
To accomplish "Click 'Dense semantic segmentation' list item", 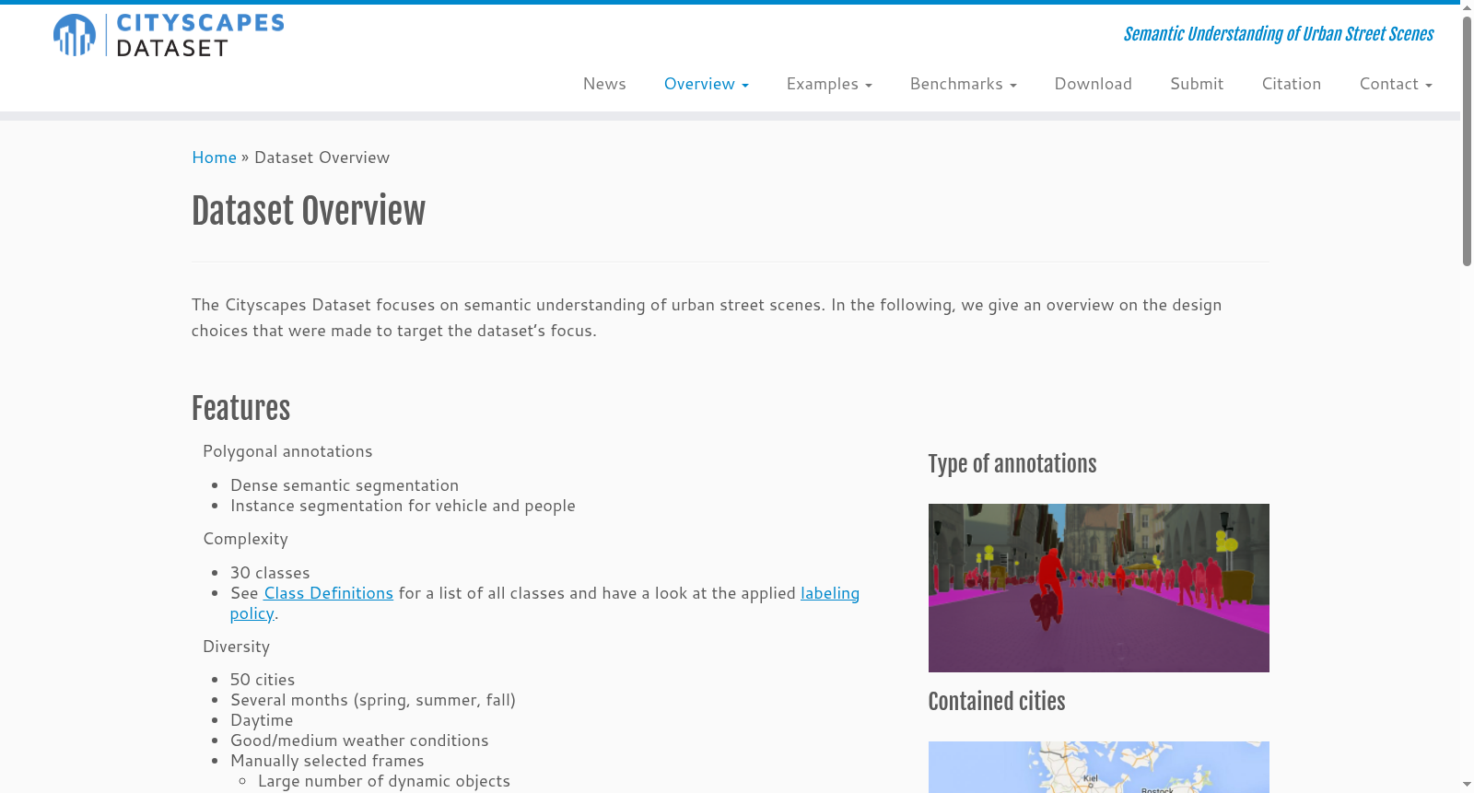I will (345, 485).
